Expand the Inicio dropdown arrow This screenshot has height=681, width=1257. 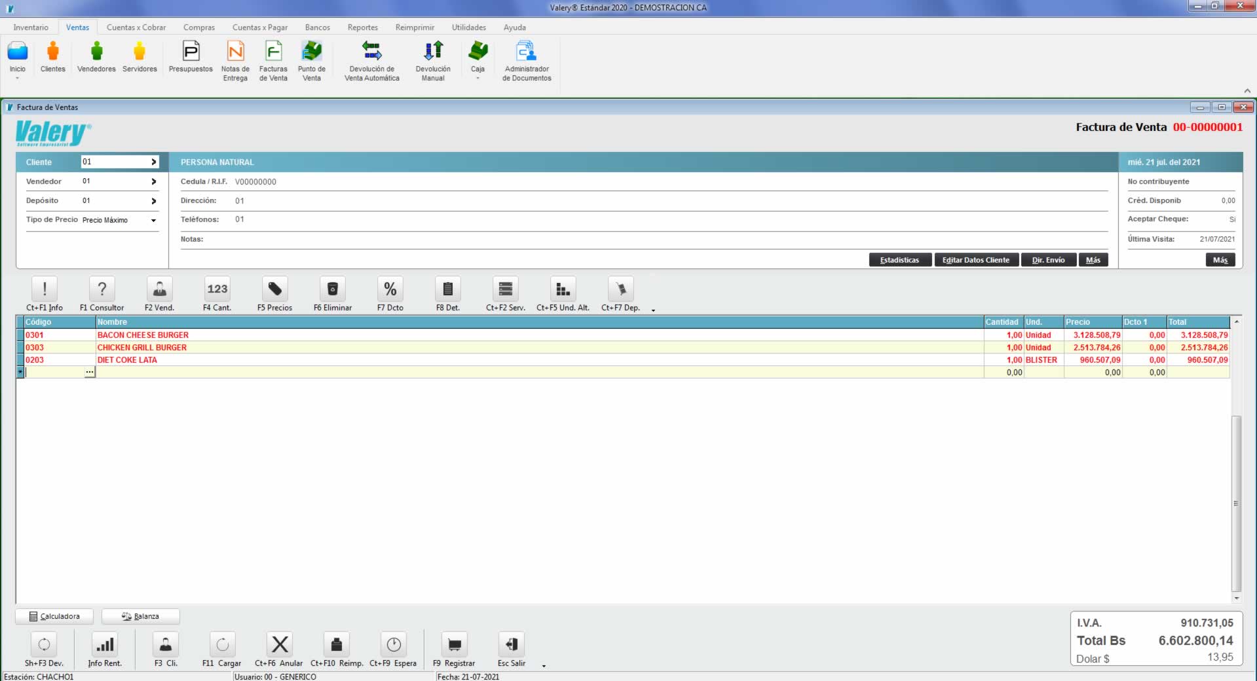click(18, 79)
